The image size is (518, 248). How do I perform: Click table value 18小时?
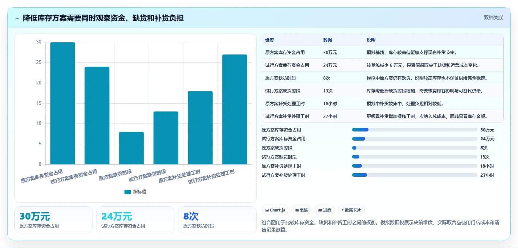tap(330, 104)
